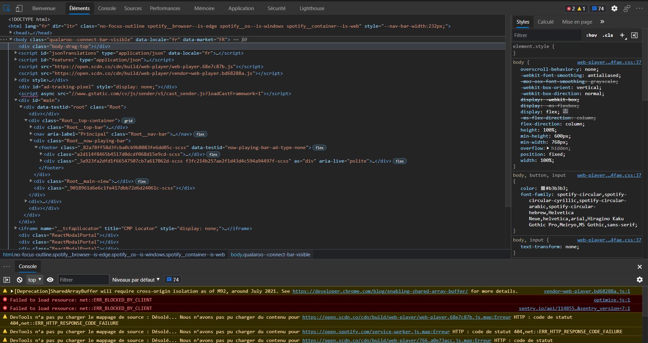
Task: Select body.qualaroo--connect-bar-visible breadcrumb
Action: point(270,255)
